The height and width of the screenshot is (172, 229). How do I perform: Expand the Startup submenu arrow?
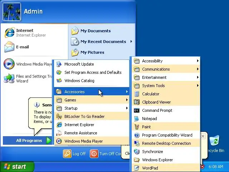[x=127, y=108]
